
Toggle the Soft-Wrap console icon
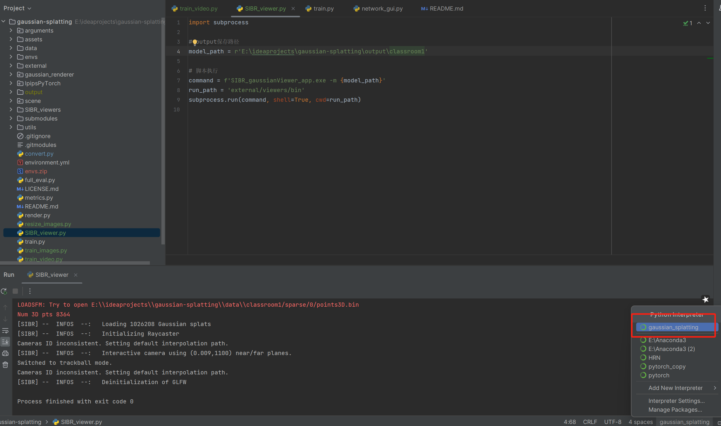[5, 331]
